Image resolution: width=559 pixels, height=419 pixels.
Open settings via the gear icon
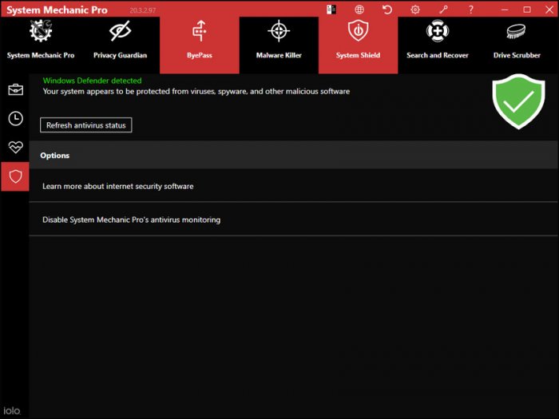pos(415,10)
